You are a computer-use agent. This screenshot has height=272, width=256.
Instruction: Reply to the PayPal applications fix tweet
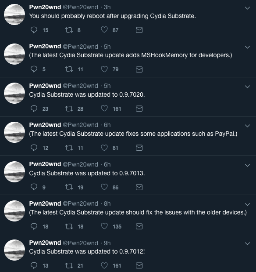34,148
